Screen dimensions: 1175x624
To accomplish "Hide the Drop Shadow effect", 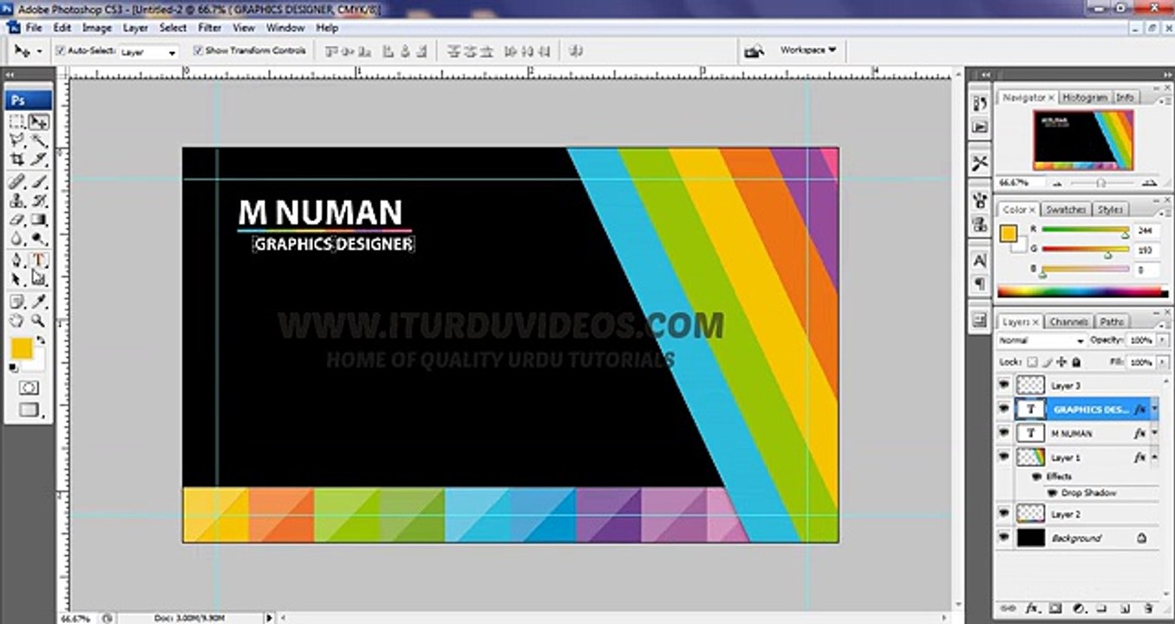I will pyautogui.click(x=1052, y=492).
